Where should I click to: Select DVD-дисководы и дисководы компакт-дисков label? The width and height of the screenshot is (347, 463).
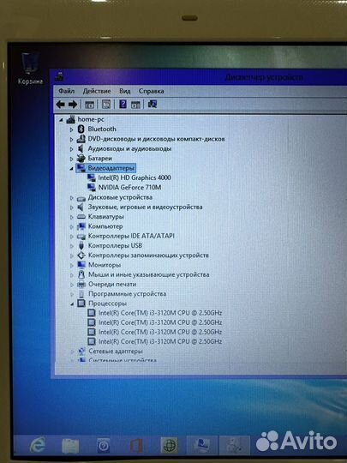[157, 139]
